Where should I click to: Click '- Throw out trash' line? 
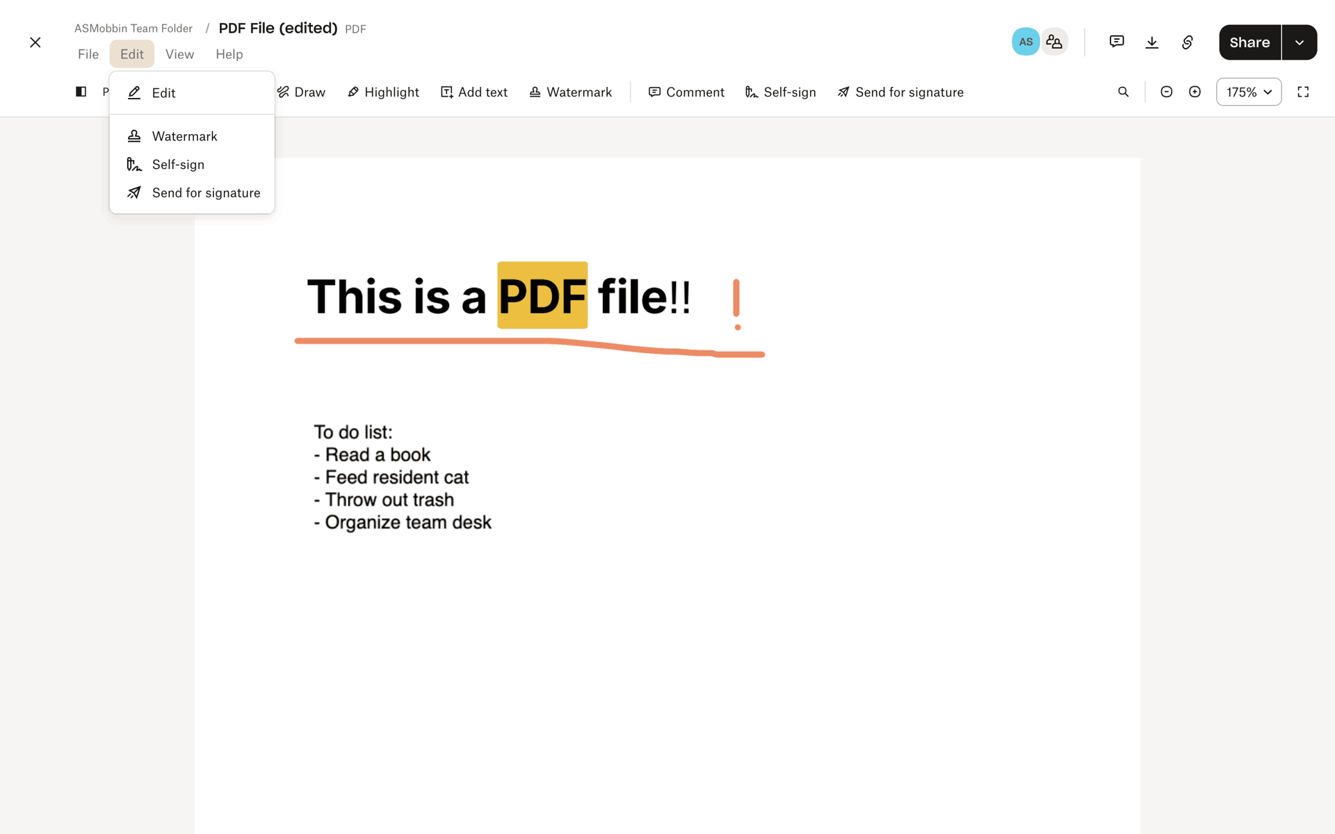click(x=384, y=500)
